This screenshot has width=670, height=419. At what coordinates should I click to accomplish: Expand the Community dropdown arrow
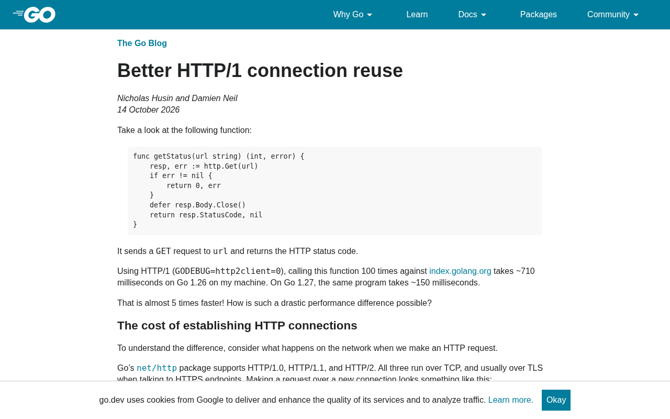tap(636, 15)
